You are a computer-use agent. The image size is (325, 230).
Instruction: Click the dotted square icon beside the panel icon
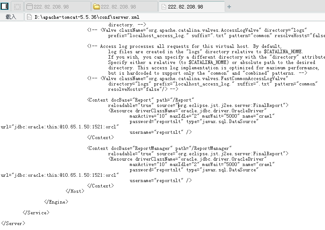[17, 7]
